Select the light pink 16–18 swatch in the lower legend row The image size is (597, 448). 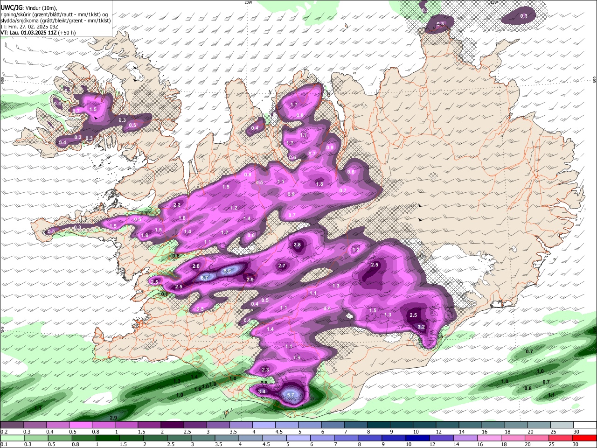489,438
